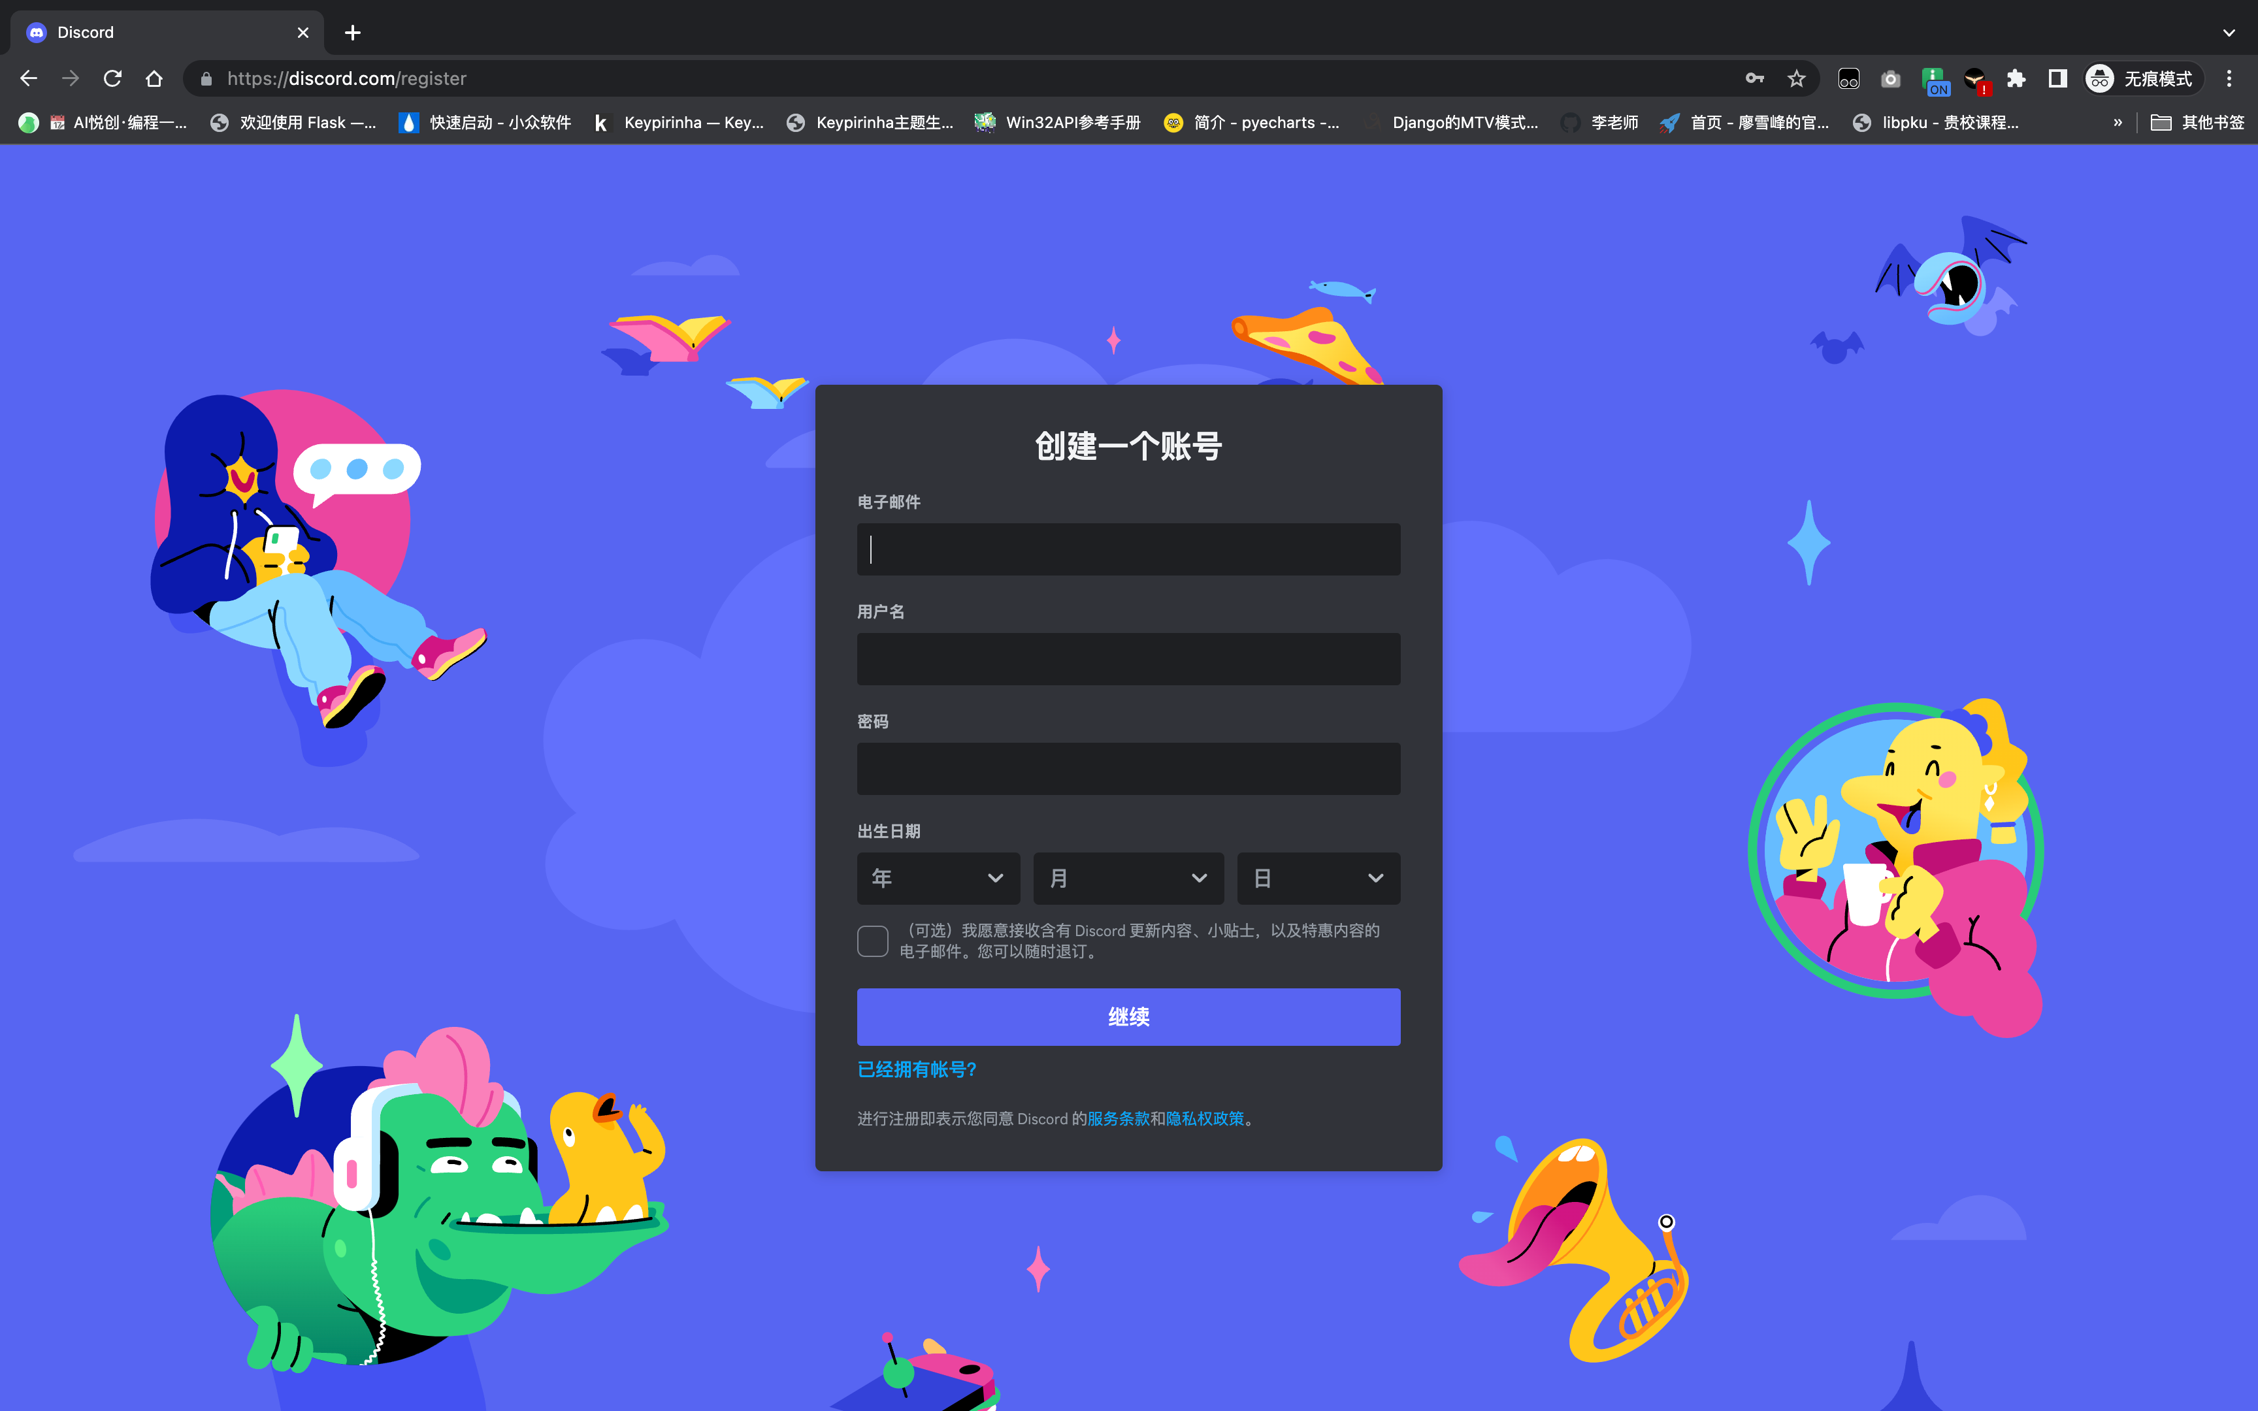
Task: Select the Discord browser tab
Action: point(168,33)
